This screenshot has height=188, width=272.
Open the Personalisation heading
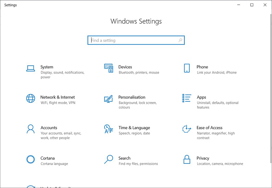point(132,97)
